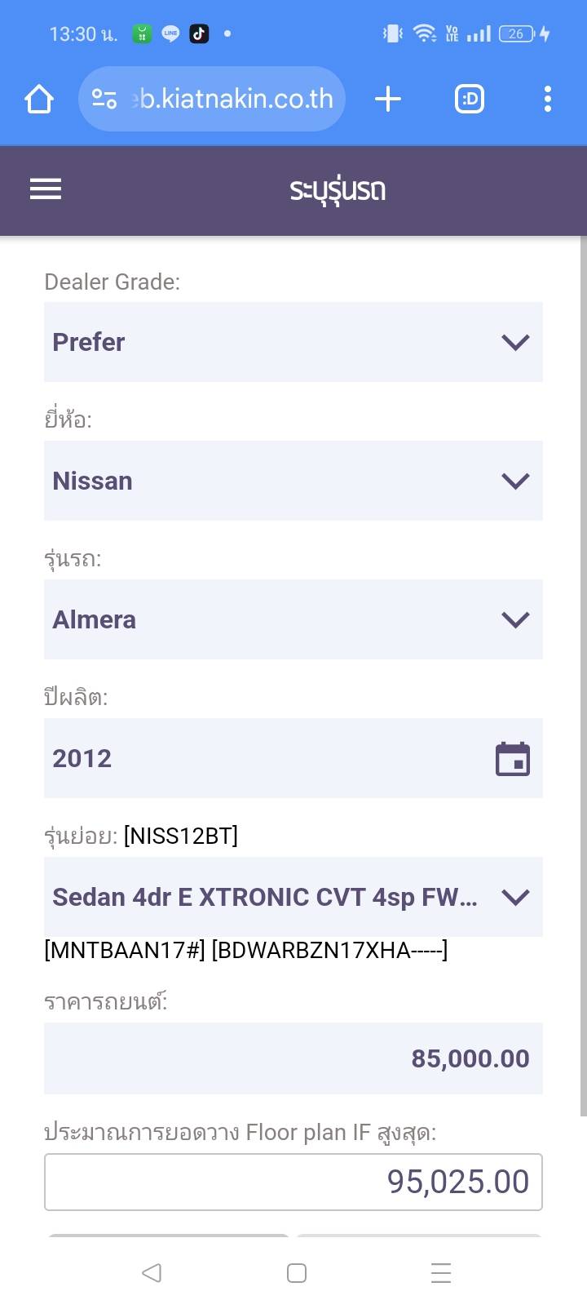Open a new browser tab
Image resolution: width=587 pixels, height=1309 pixels.
[x=388, y=100]
